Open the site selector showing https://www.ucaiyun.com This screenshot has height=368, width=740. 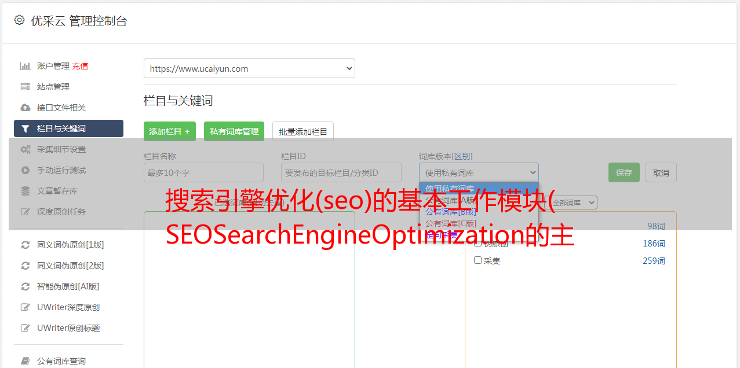pyautogui.click(x=249, y=68)
